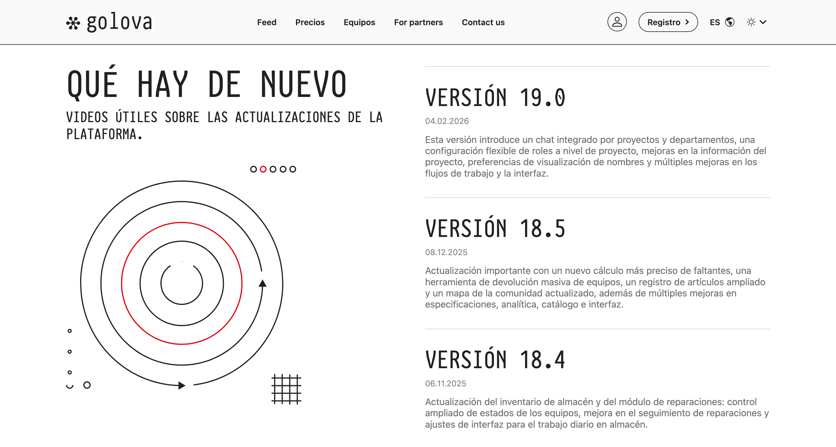Select the red second carousel dot
This screenshot has width=836, height=447.
263,169
